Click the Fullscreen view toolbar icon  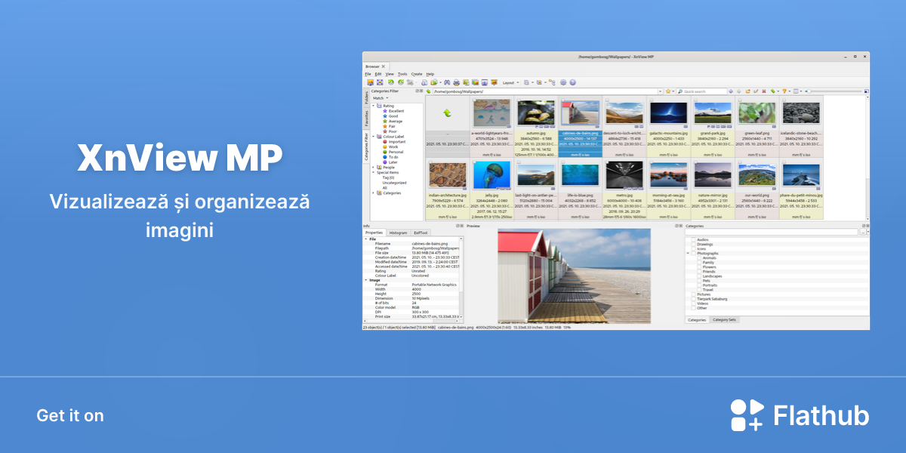[x=380, y=82]
